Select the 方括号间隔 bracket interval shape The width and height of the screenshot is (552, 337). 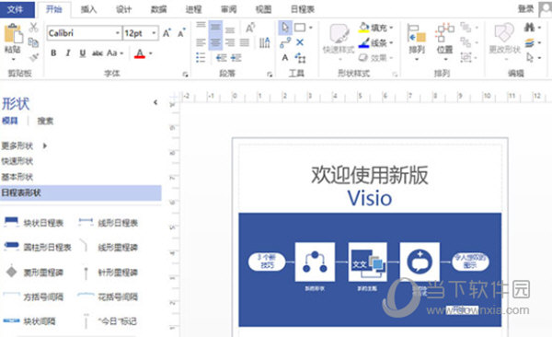click(x=34, y=296)
